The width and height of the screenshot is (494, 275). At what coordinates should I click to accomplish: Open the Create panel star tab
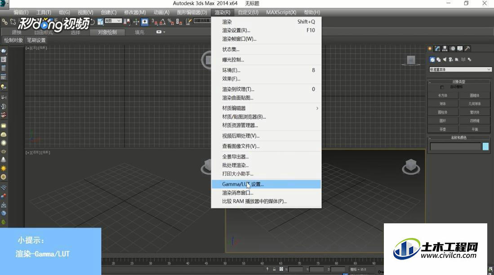click(x=430, y=49)
